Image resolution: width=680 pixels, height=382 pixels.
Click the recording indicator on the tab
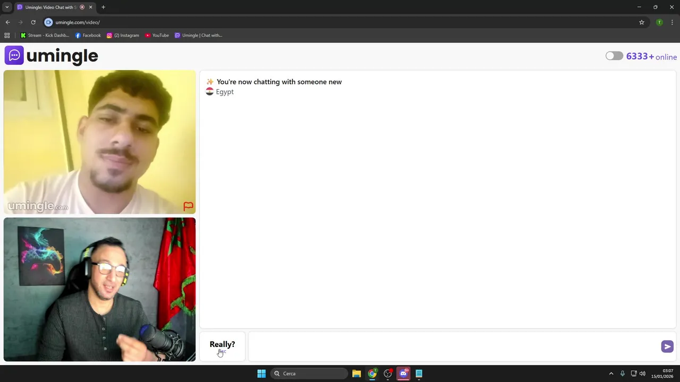tap(82, 7)
